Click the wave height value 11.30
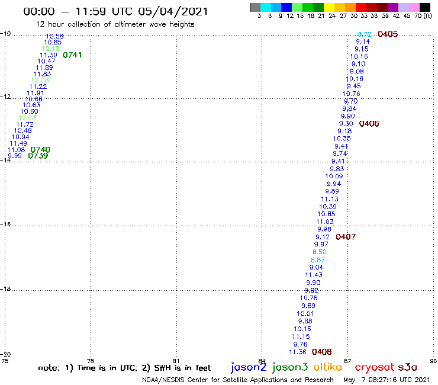This screenshot has height=385, width=438. [49, 55]
